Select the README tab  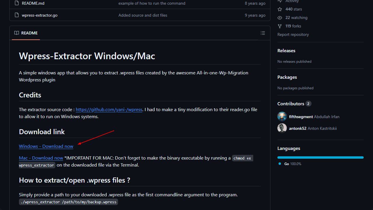click(26, 33)
